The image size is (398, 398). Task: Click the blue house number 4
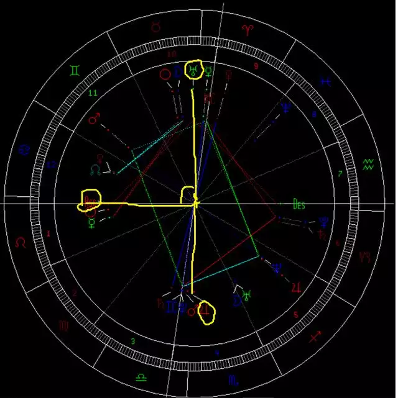(216, 352)
